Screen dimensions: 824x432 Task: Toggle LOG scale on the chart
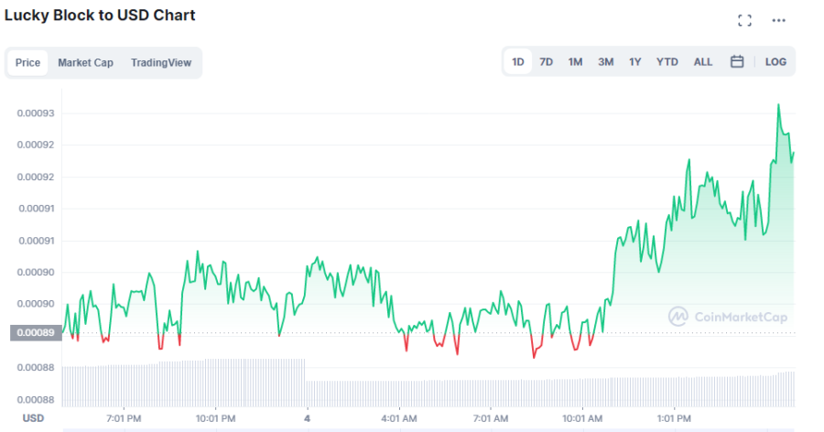[775, 62]
